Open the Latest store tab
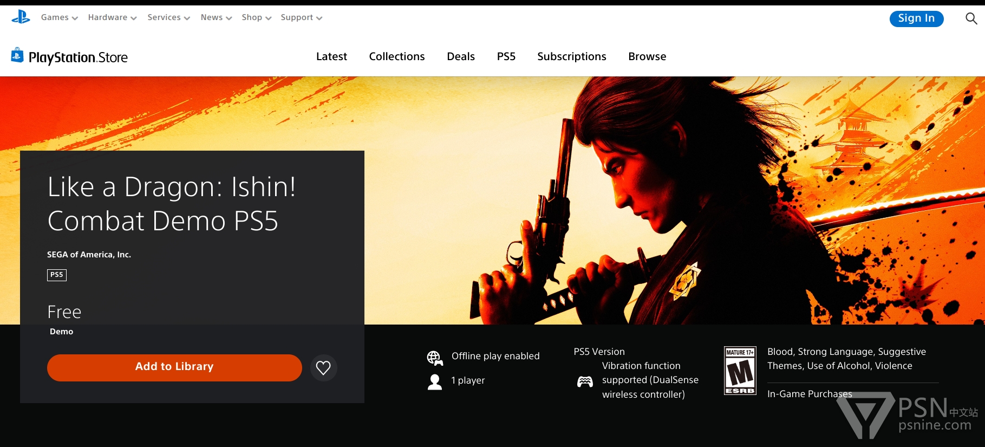The height and width of the screenshot is (447, 985). coord(331,56)
